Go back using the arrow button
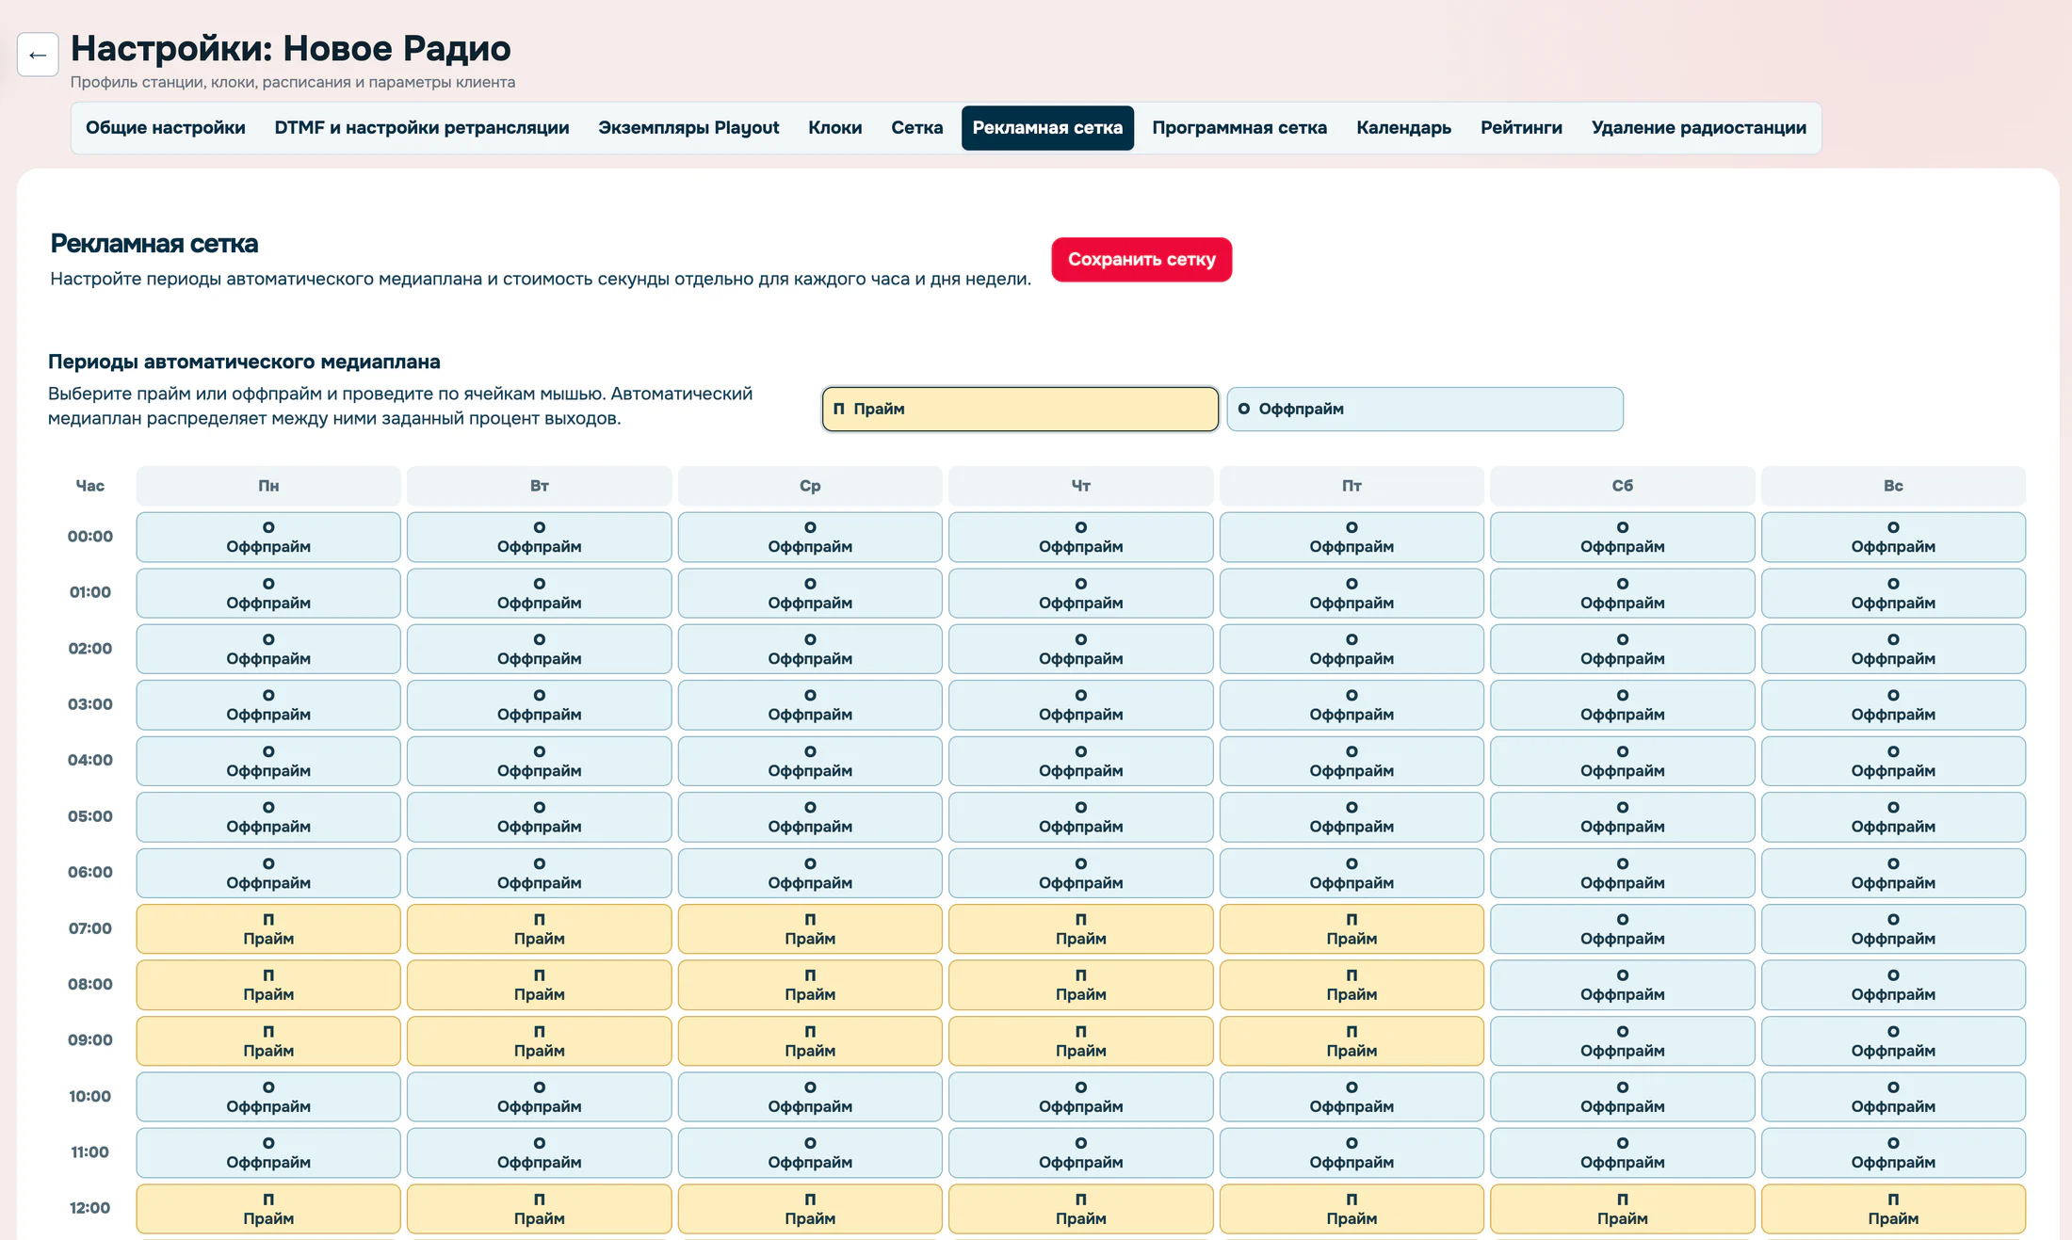Screen dimensions: 2072x1240 coord(38,55)
